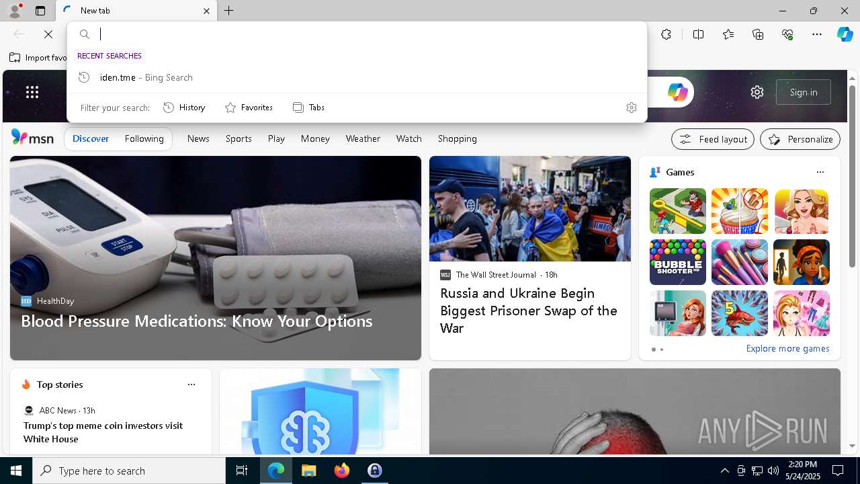Open the Play menu item
The height and width of the screenshot is (484, 860).
click(276, 138)
